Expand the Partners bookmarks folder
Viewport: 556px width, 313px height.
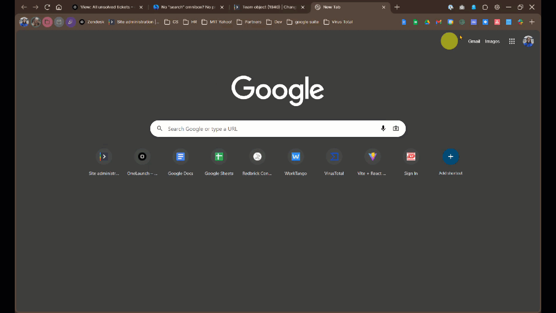tap(249, 22)
